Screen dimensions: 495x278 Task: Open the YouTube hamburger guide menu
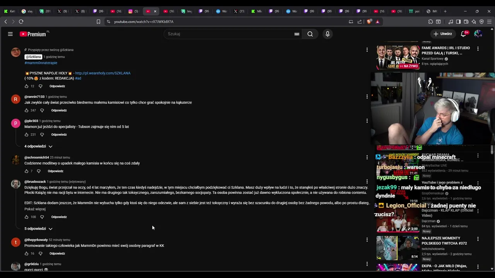pos(10,34)
